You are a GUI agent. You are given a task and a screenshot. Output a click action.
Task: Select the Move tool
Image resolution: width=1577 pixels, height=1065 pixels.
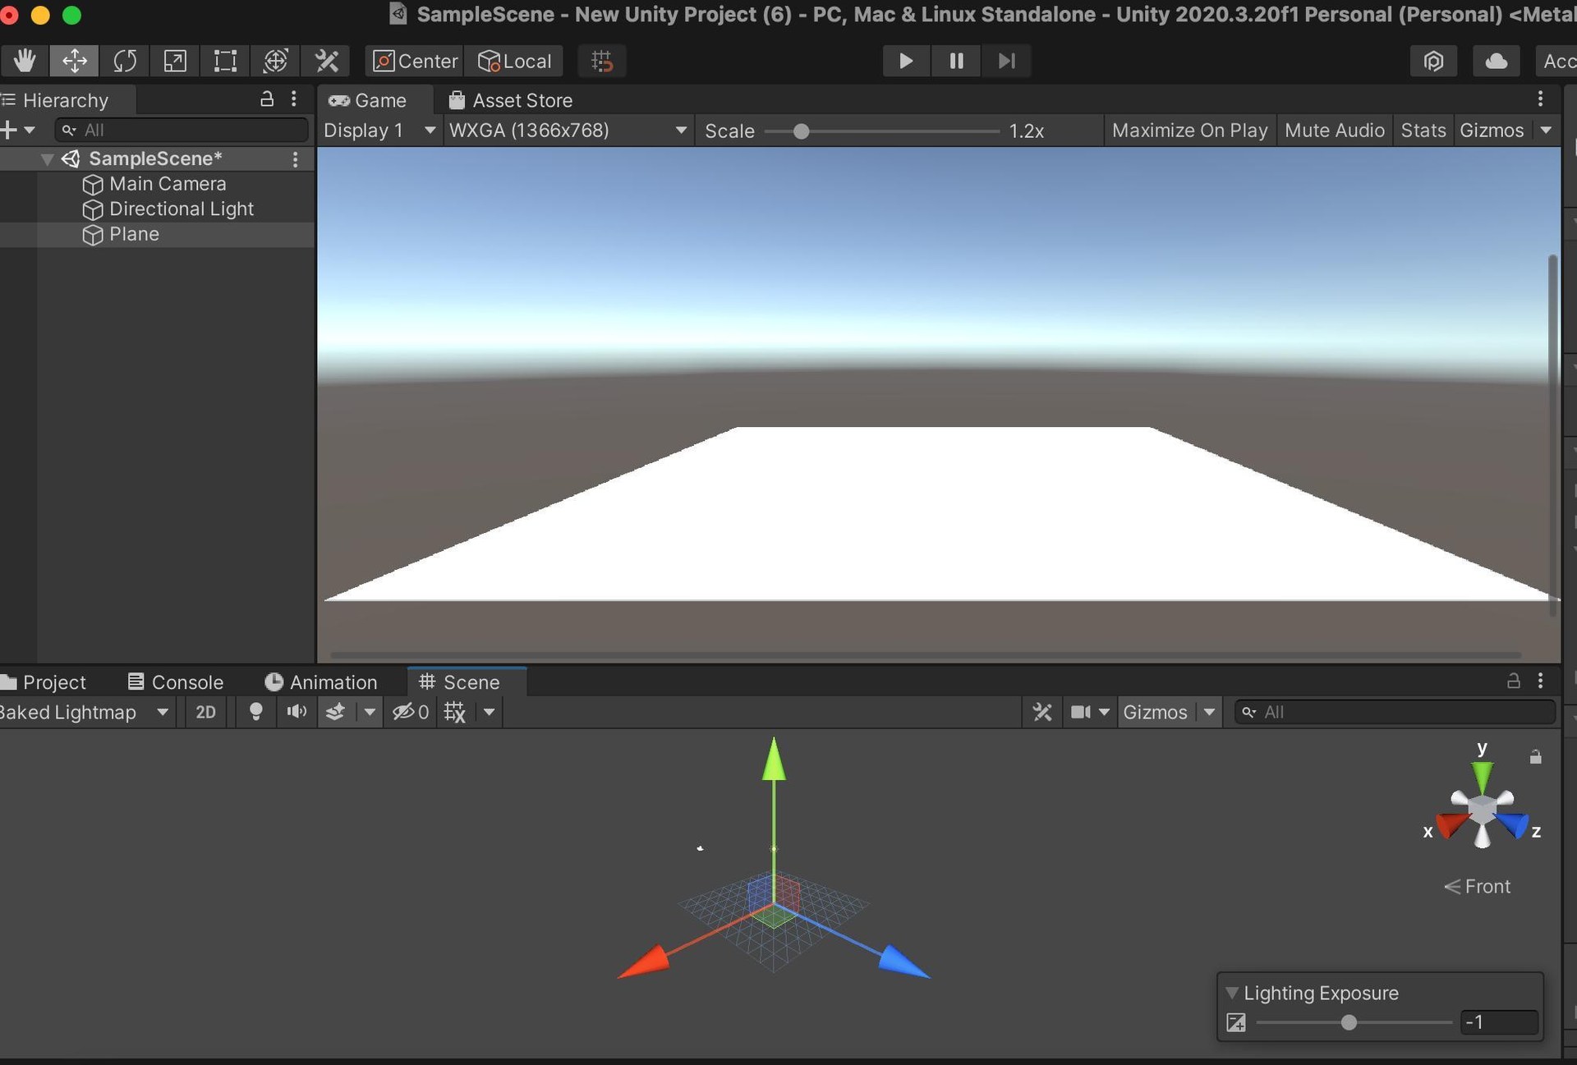click(74, 60)
